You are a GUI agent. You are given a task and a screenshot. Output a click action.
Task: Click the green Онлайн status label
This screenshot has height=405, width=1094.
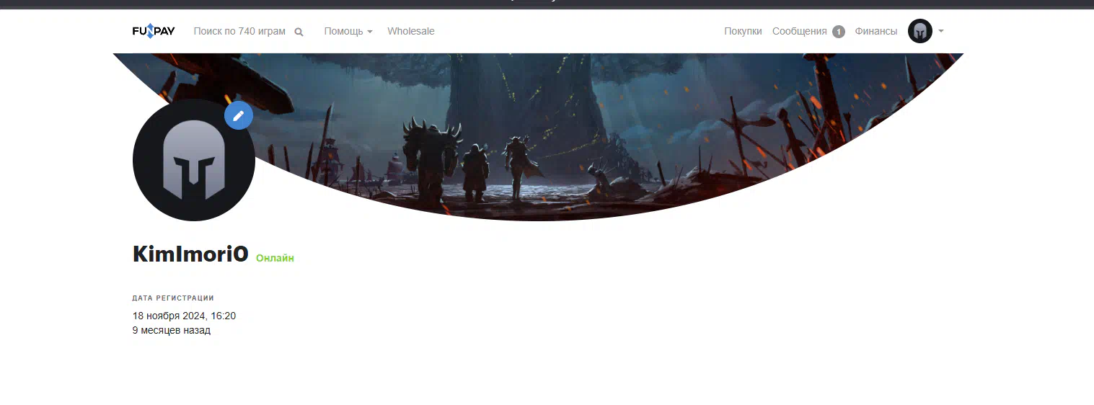pyautogui.click(x=275, y=258)
